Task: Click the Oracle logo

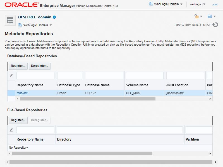Action: (21, 5)
